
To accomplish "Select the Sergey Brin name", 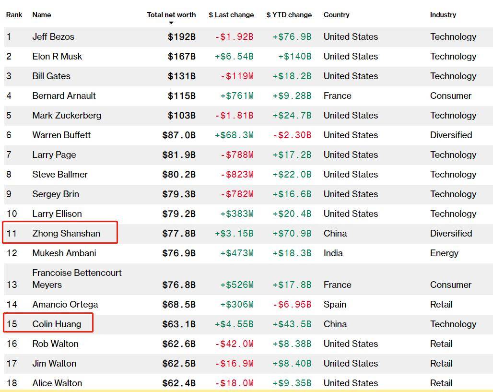I will [x=56, y=194].
